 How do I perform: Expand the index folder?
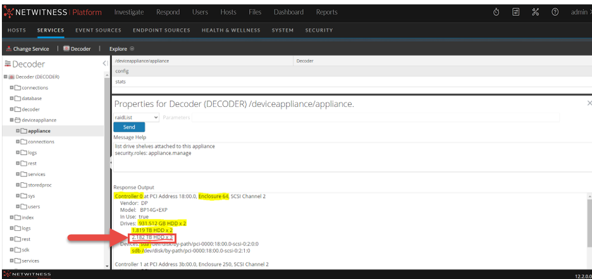point(12,218)
